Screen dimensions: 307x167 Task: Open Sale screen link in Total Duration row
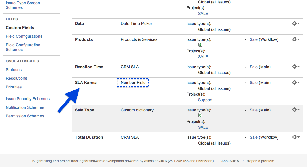253,137
